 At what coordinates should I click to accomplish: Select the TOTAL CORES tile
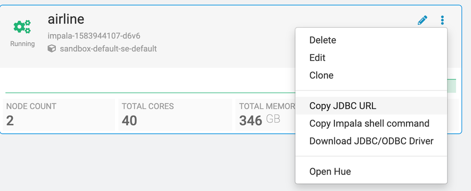(174, 114)
